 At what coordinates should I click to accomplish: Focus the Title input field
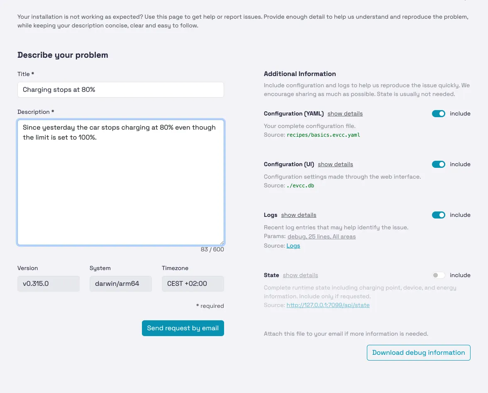coord(121,90)
